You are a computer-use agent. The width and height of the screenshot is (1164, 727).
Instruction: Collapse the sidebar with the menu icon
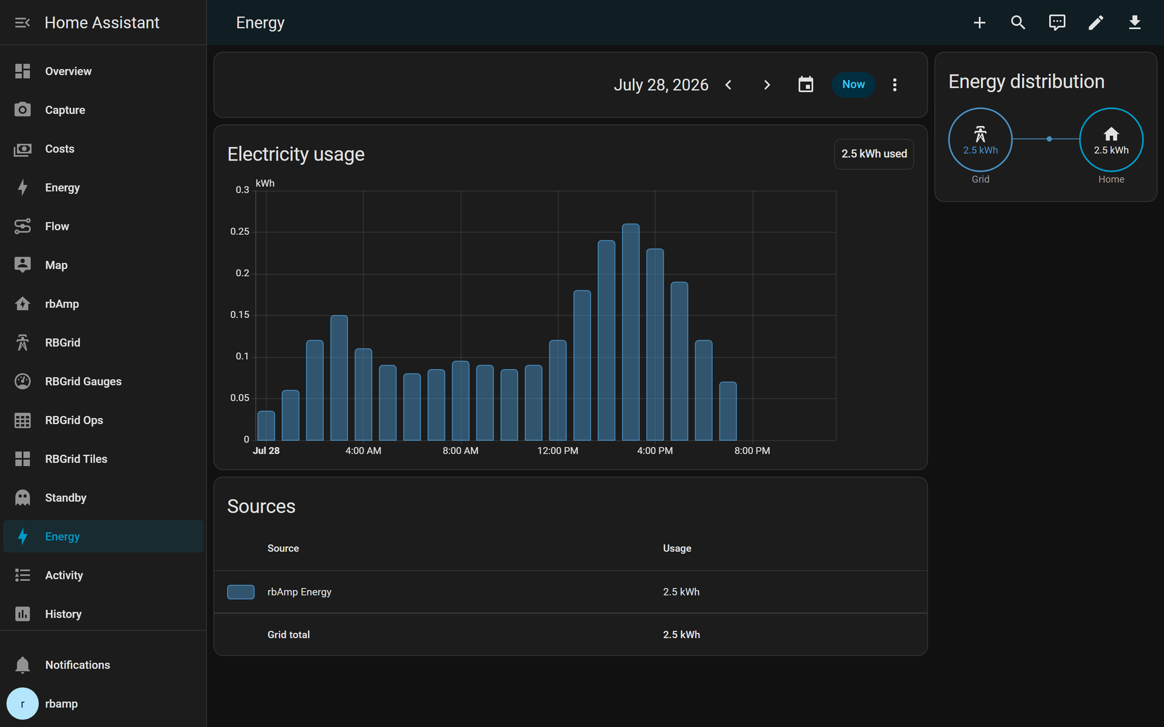pos(22,22)
